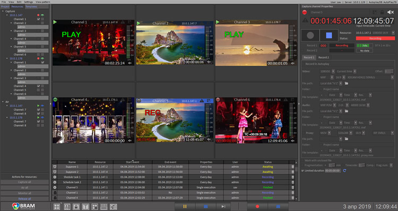Screen dimensions: 398x211
Task: Open the Audio MXF PCM dropdown
Action: 334,105
